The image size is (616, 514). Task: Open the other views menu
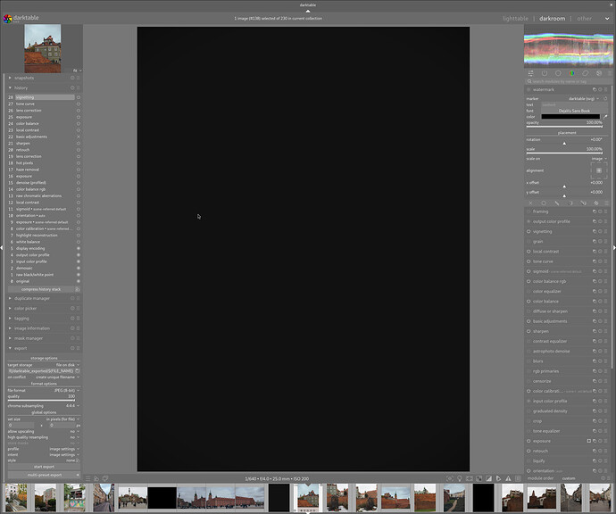[584, 18]
